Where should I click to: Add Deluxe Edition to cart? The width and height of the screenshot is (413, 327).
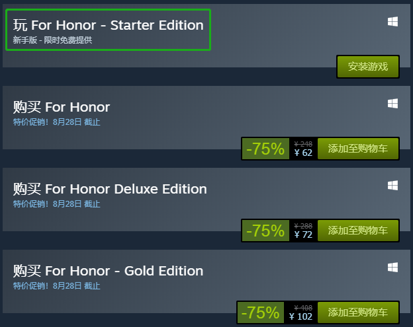[358, 231]
